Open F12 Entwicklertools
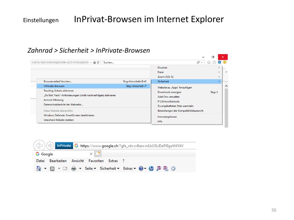 pos(187,101)
